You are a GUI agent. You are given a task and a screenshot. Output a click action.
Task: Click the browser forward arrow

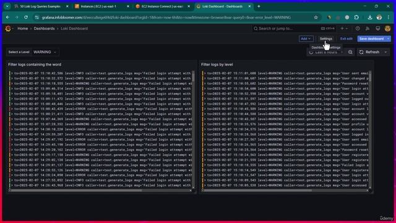click(17, 17)
